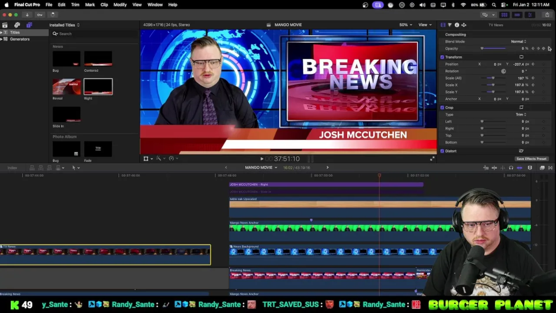Toggle the Timeline panel layout button
Image resolution: width=556 pixels, height=313 pixels.
517,15
